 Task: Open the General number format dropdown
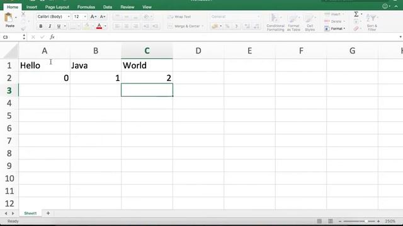click(235, 17)
